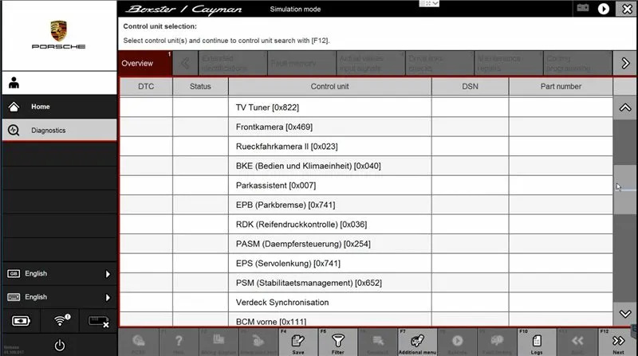Click the Part number column header
This screenshot has height=356, width=638.
tap(561, 87)
